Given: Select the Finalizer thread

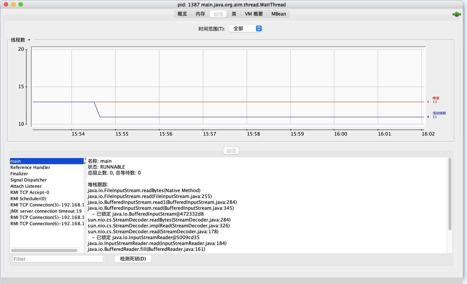Looking at the screenshot, I should tap(47, 173).
